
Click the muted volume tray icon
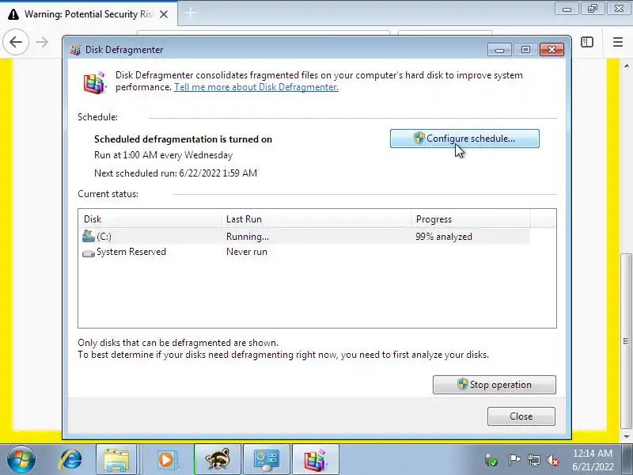point(552,460)
